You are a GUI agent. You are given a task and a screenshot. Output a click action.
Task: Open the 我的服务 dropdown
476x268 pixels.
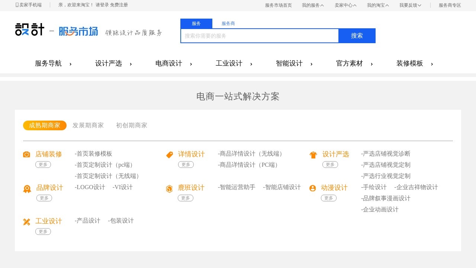[x=313, y=5]
